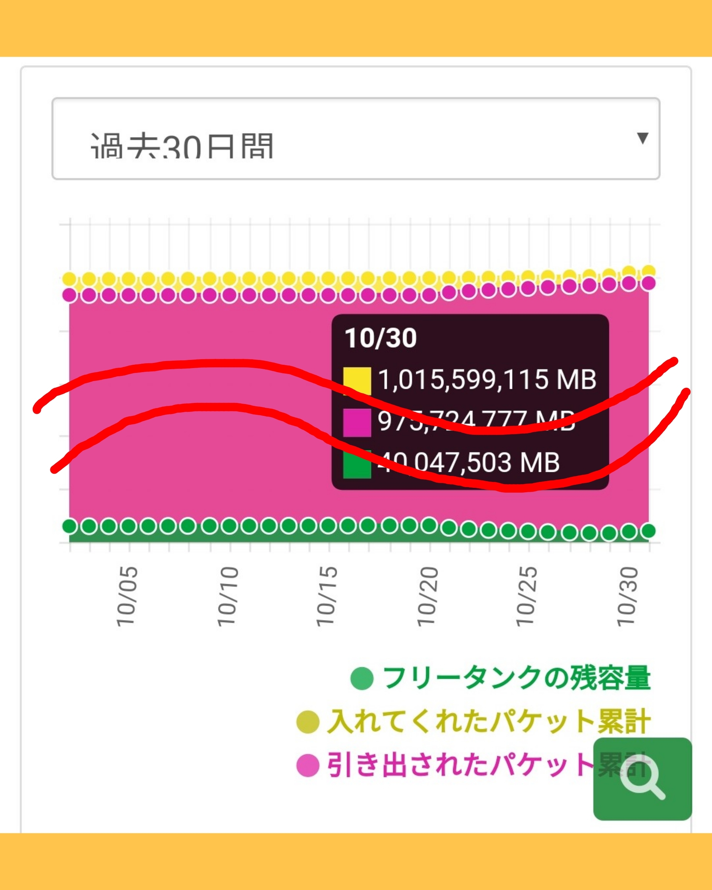This screenshot has height=890, width=712.
Task: Toggle フリータンクの残容量 legend series
Action: click(516, 678)
